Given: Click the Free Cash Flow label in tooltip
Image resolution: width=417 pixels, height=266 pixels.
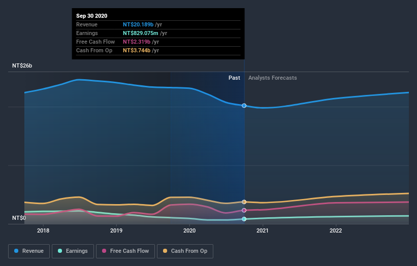Looking at the screenshot, I should pyautogui.click(x=95, y=42).
